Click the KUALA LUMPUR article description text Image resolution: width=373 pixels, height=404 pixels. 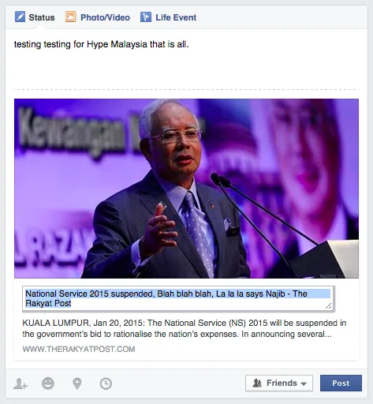click(x=185, y=328)
